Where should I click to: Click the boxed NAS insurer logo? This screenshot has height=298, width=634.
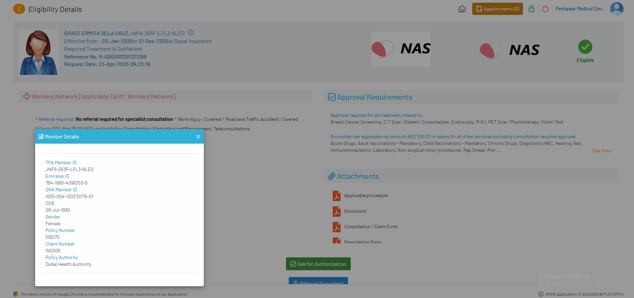coord(401,49)
